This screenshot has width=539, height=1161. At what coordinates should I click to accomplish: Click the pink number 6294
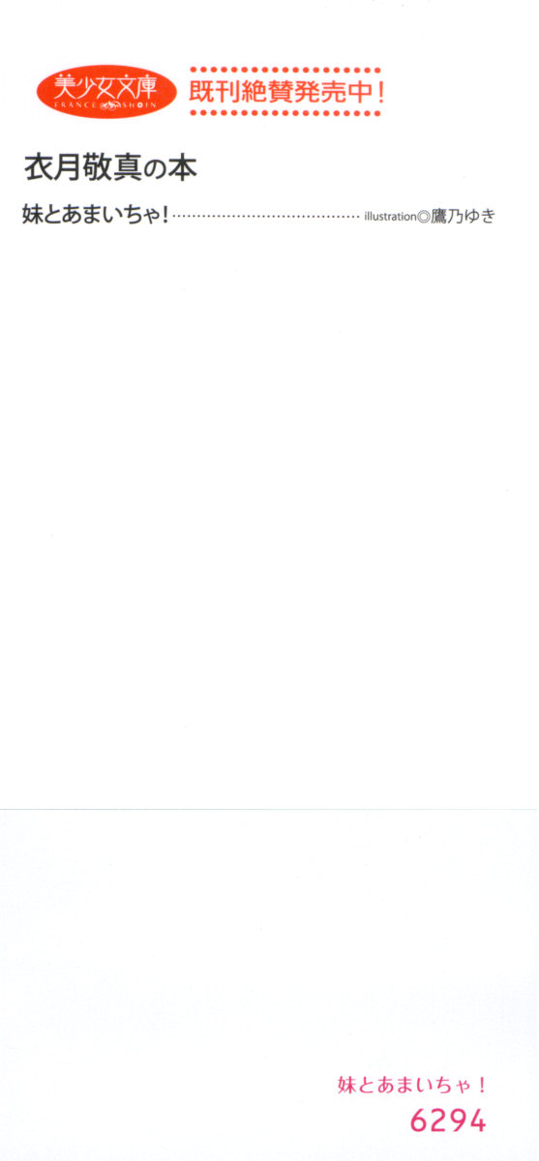(x=448, y=1122)
